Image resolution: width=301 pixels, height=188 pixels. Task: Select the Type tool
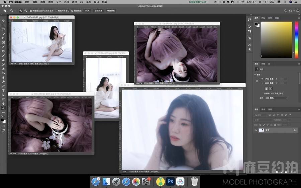[x=3, y=90]
